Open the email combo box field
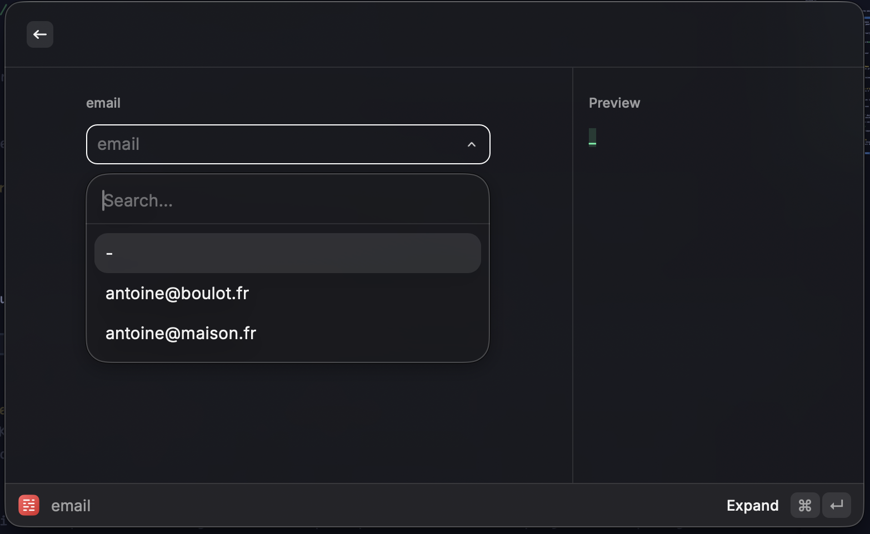The height and width of the screenshot is (534, 870). coord(278,144)
